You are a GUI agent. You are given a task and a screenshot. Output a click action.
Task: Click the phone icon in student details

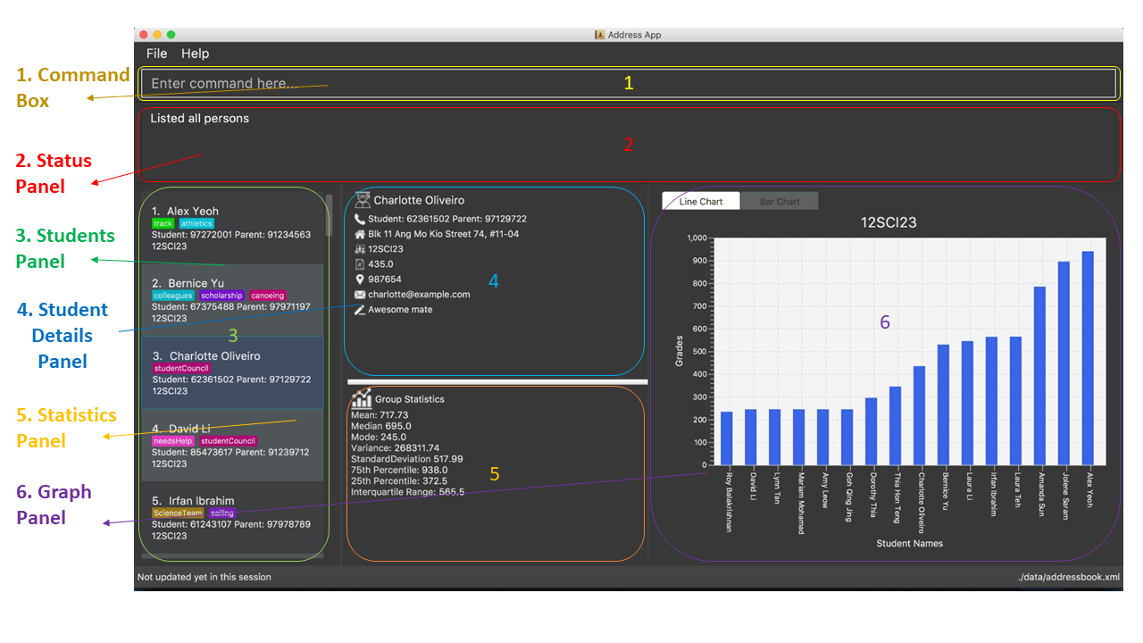360,219
